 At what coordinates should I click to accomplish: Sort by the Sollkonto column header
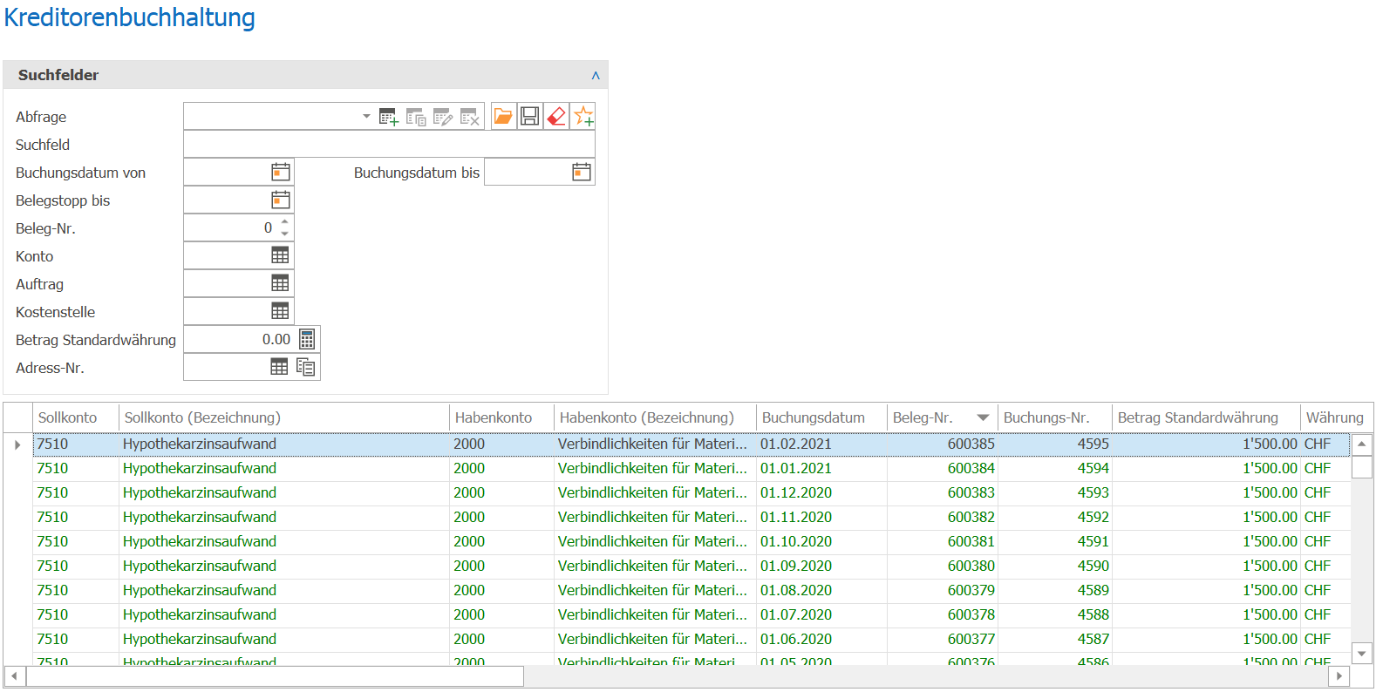pos(75,417)
